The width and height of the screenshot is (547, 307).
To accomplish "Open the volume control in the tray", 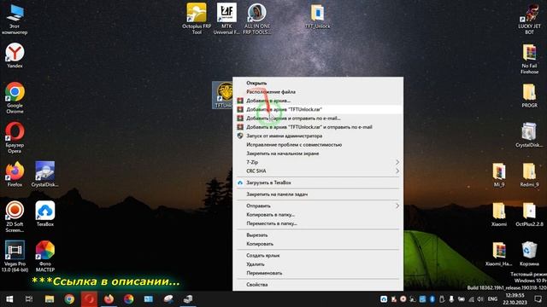I will (480, 299).
